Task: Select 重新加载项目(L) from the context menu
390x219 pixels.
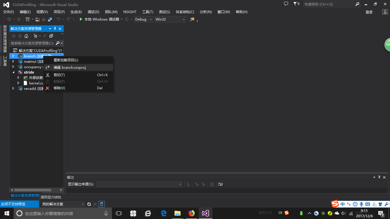Action: click(x=79, y=60)
